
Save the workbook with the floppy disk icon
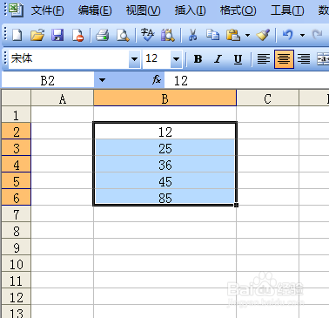(57, 35)
